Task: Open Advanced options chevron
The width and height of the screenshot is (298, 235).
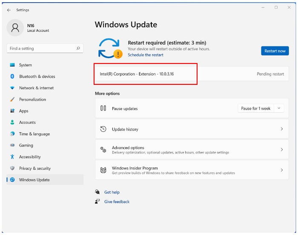Action: pos(282,150)
